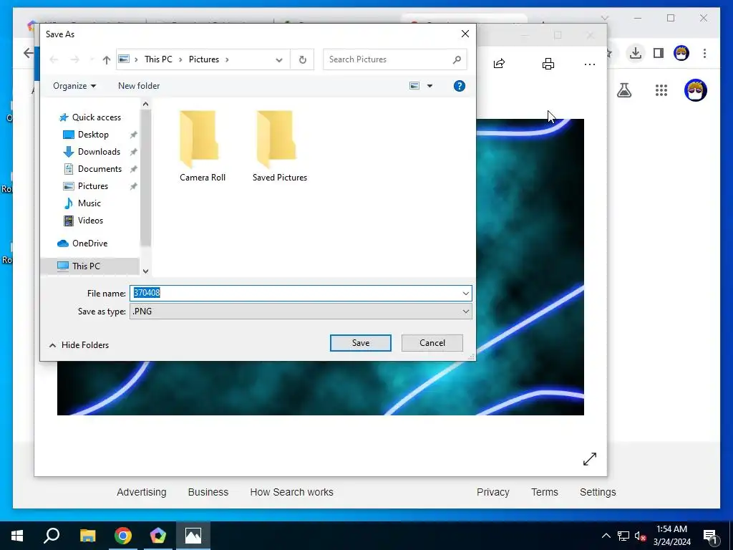Click navigation pane scroll up arrow
The height and width of the screenshot is (550, 733).
point(145,105)
